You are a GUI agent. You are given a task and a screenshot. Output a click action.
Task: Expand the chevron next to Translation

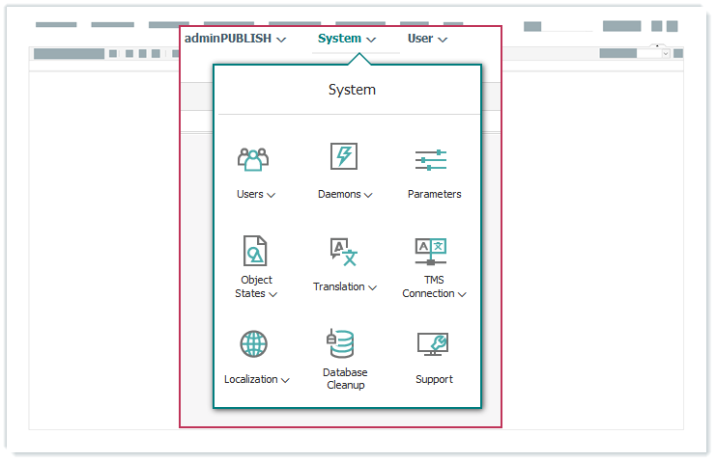[372, 287]
